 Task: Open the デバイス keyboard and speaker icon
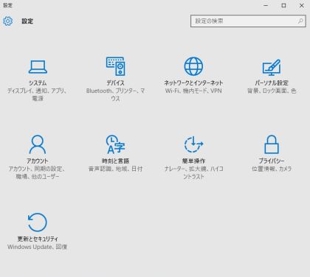(x=115, y=66)
